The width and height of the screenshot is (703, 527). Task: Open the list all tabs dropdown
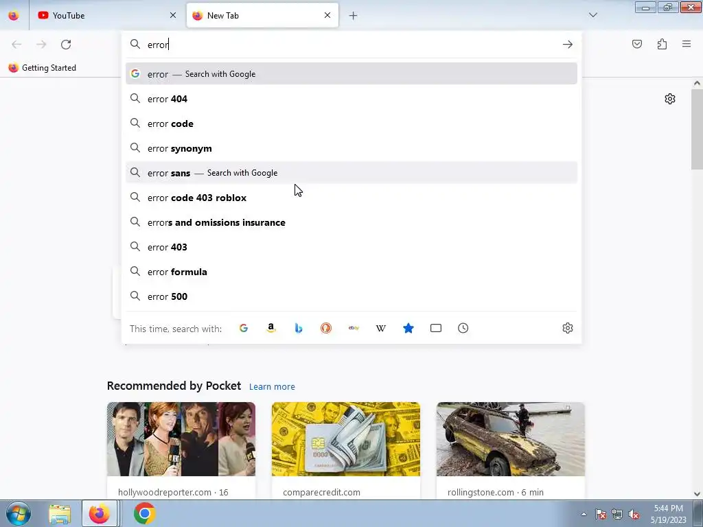pyautogui.click(x=593, y=15)
